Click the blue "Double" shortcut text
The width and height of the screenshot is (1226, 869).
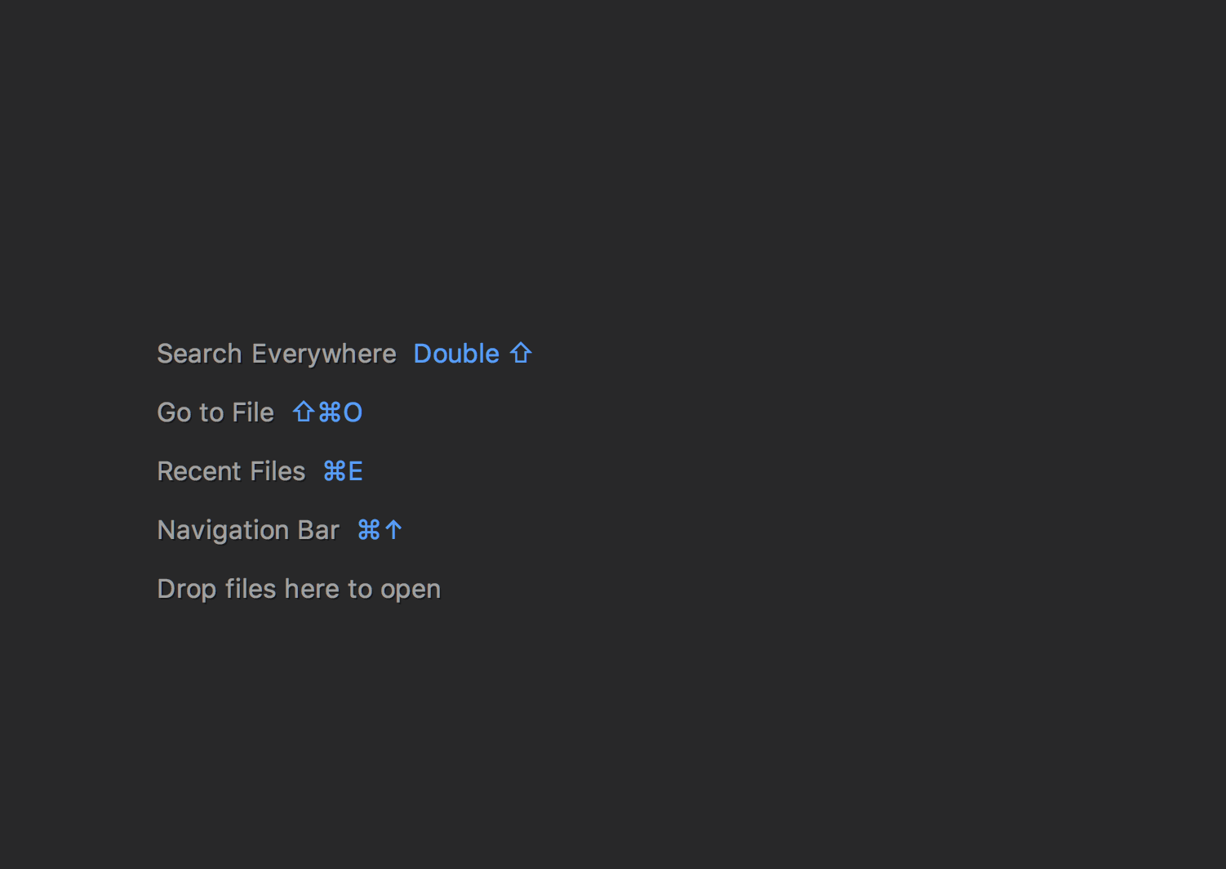(456, 354)
